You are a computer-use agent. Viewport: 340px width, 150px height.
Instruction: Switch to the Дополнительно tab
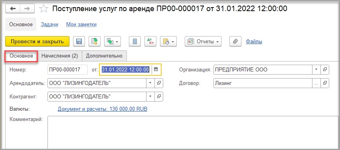pos(104,56)
